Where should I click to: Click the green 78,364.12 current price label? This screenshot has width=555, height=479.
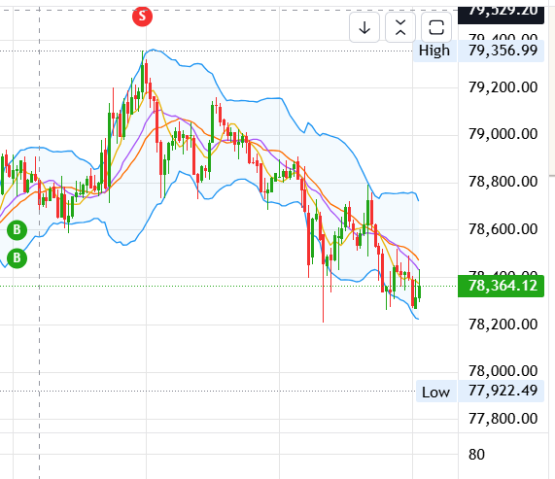coord(501,286)
